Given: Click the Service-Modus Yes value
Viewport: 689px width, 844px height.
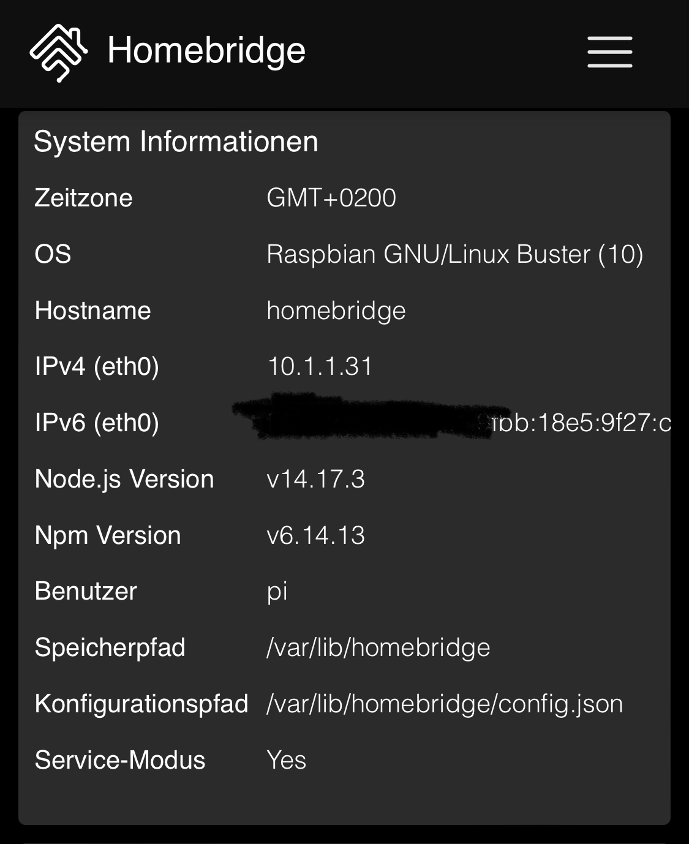Looking at the screenshot, I should click(x=285, y=760).
